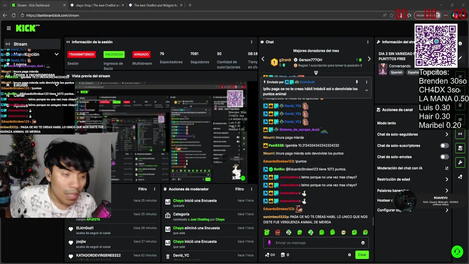The height and width of the screenshot is (264, 469).
Task: Open the Kick hamburger menu
Action: pyautogui.click(x=9, y=28)
